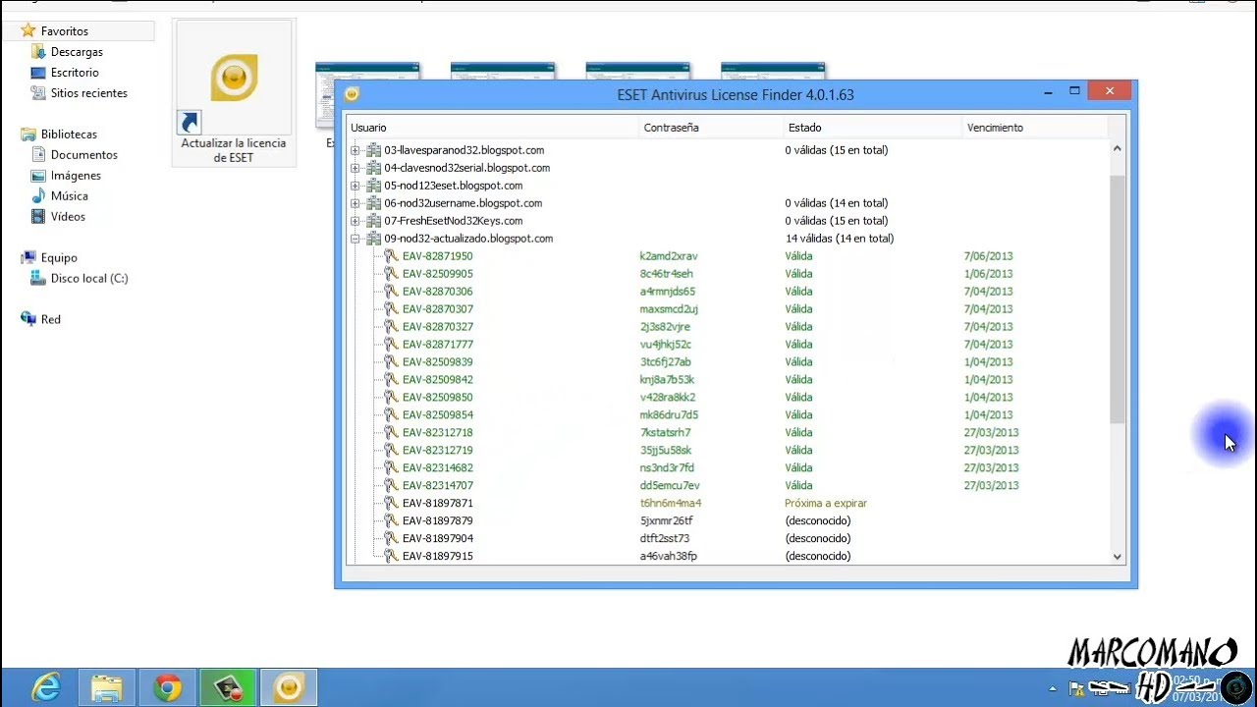Open File Explorer in the taskbar

click(106, 688)
